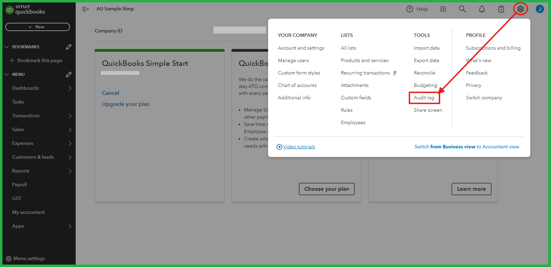
Task: Open All lists
Action: [349, 48]
